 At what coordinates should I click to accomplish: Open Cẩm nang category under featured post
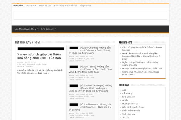pos(22,64)
